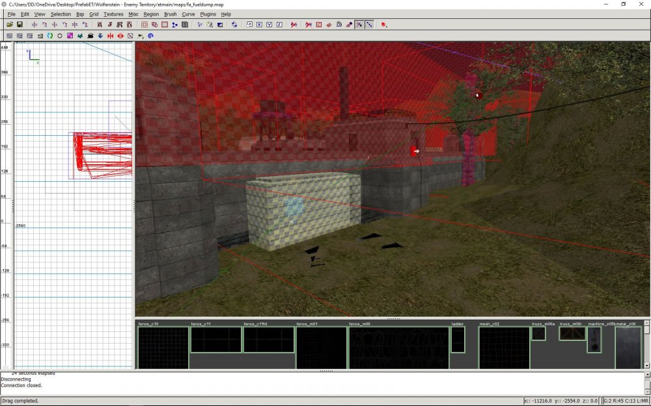Select the metal_c06 texture thumbnail
Screen dimensions: 651x406
tap(629, 348)
